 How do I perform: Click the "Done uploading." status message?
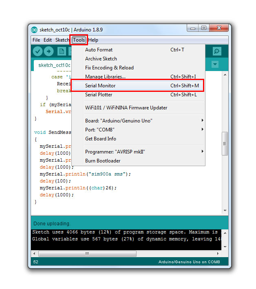52,224
